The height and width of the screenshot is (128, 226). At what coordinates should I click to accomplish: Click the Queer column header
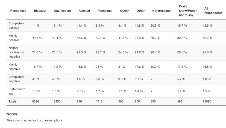tap(124, 11)
